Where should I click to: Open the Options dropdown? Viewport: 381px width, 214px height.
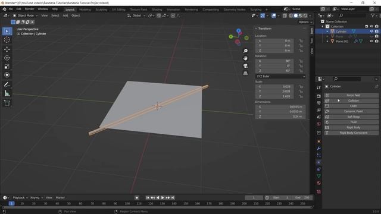coord(305,22)
